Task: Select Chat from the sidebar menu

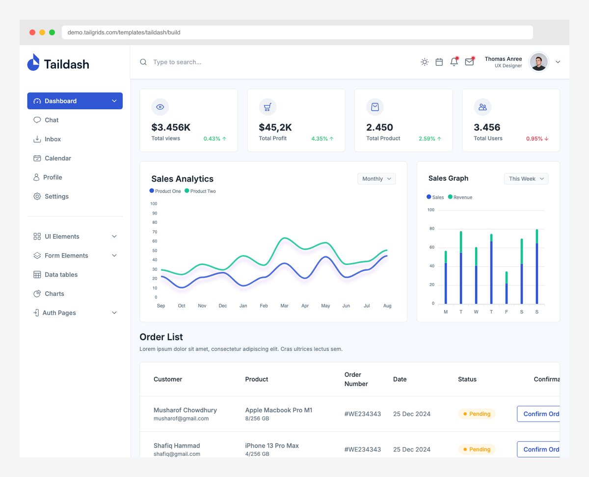Action: 50,120
